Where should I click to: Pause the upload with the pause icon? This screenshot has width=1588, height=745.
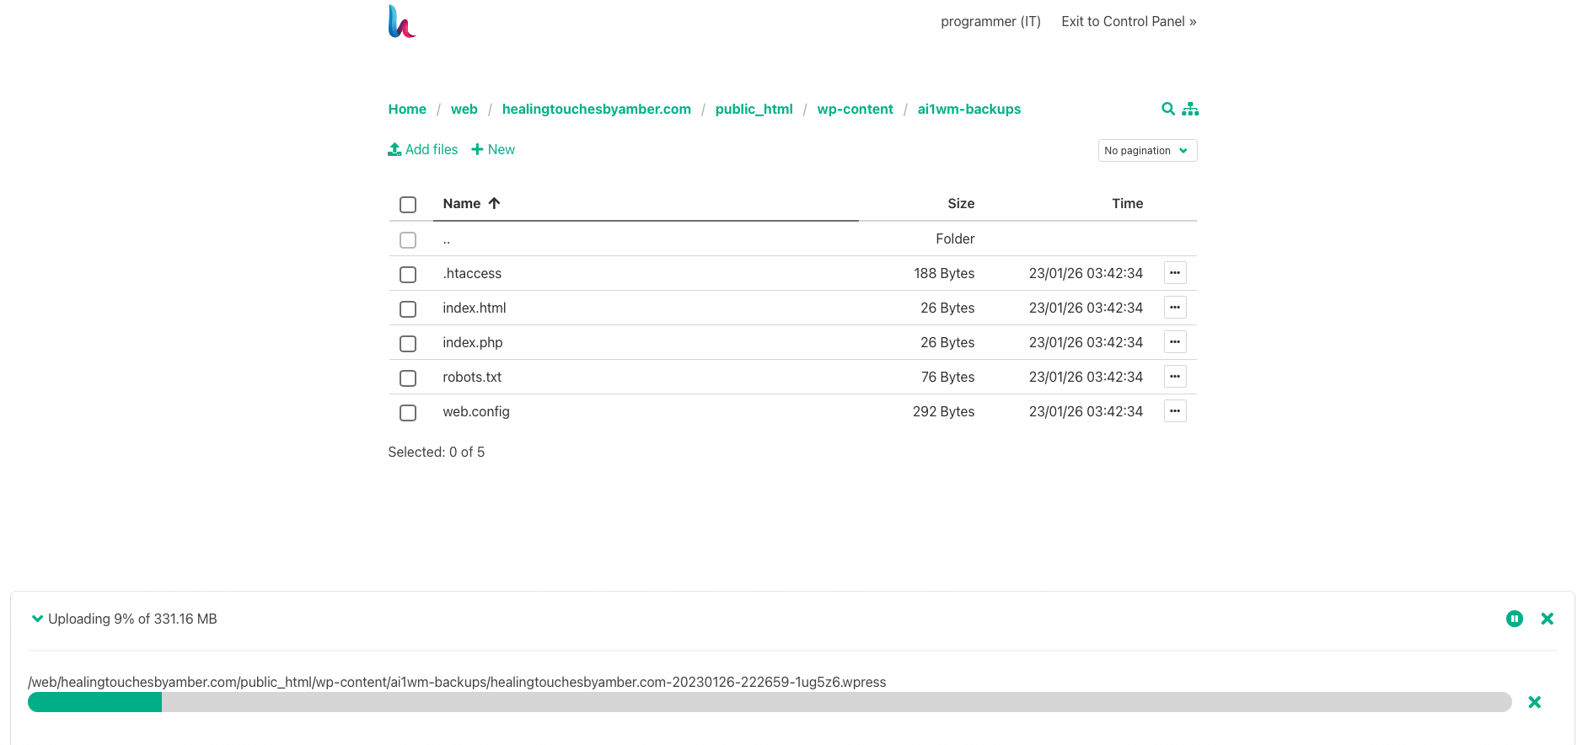pos(1515,619)
